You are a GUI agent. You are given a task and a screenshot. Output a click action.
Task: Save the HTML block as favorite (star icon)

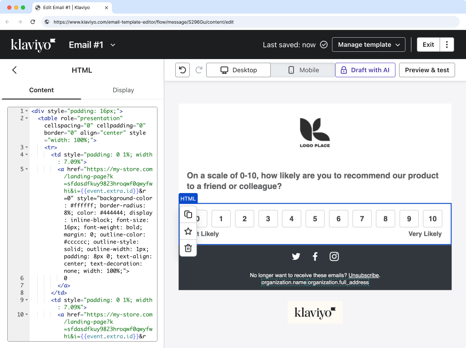pyautogui.click(x=188, y=231)
